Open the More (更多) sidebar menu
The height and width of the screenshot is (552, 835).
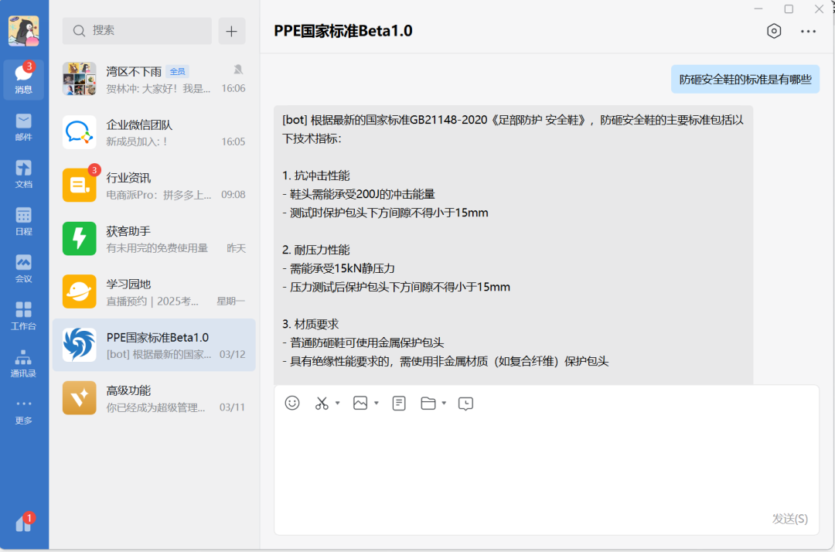(x=23, y=411)
